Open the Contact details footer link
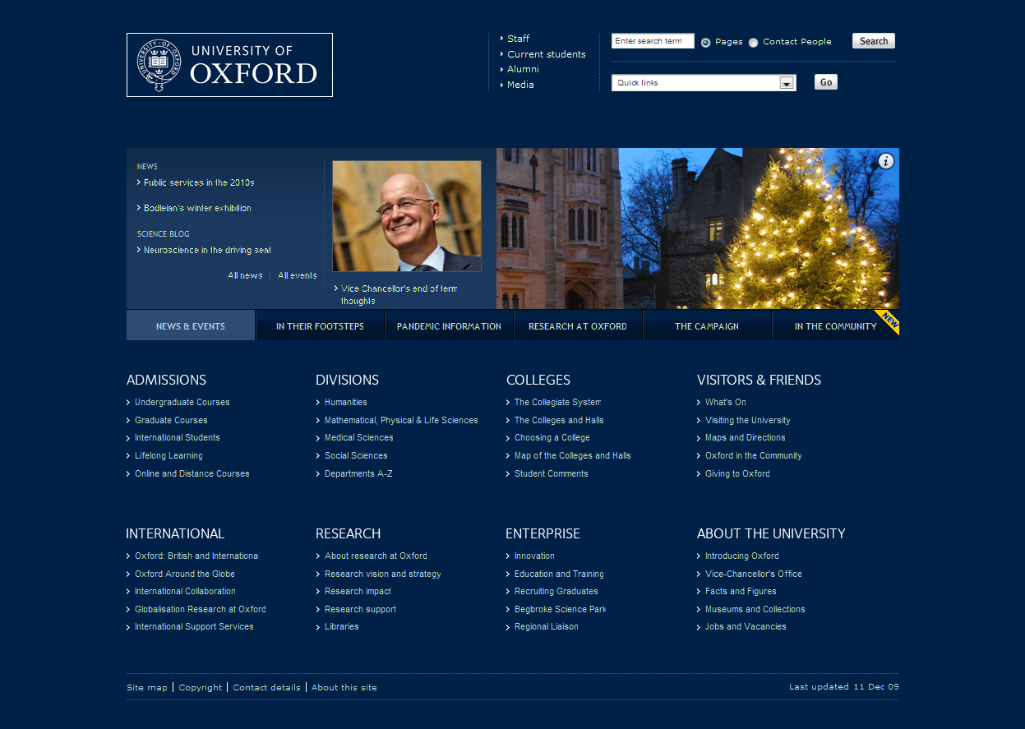Screen dimensions: 1025x729 pyautogui.click(x=267, y=688)
